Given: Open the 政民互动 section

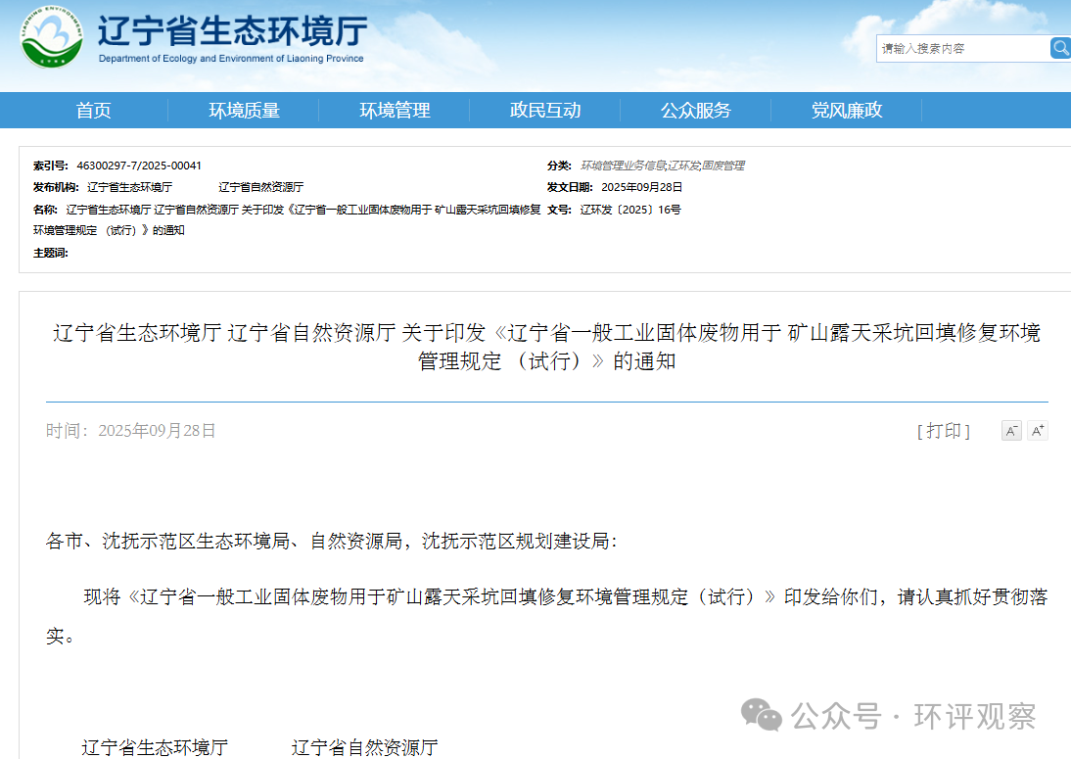Looking at the screenshot, I should [x=545, y=111].
